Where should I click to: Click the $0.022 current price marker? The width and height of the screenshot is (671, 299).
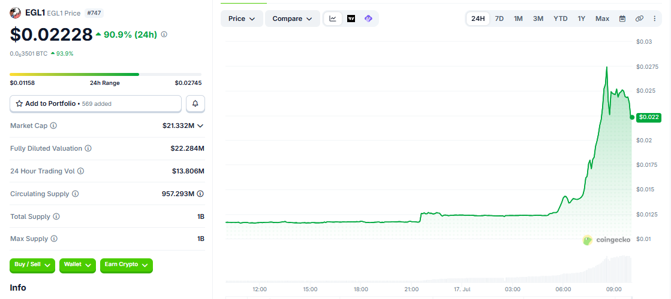649,117
